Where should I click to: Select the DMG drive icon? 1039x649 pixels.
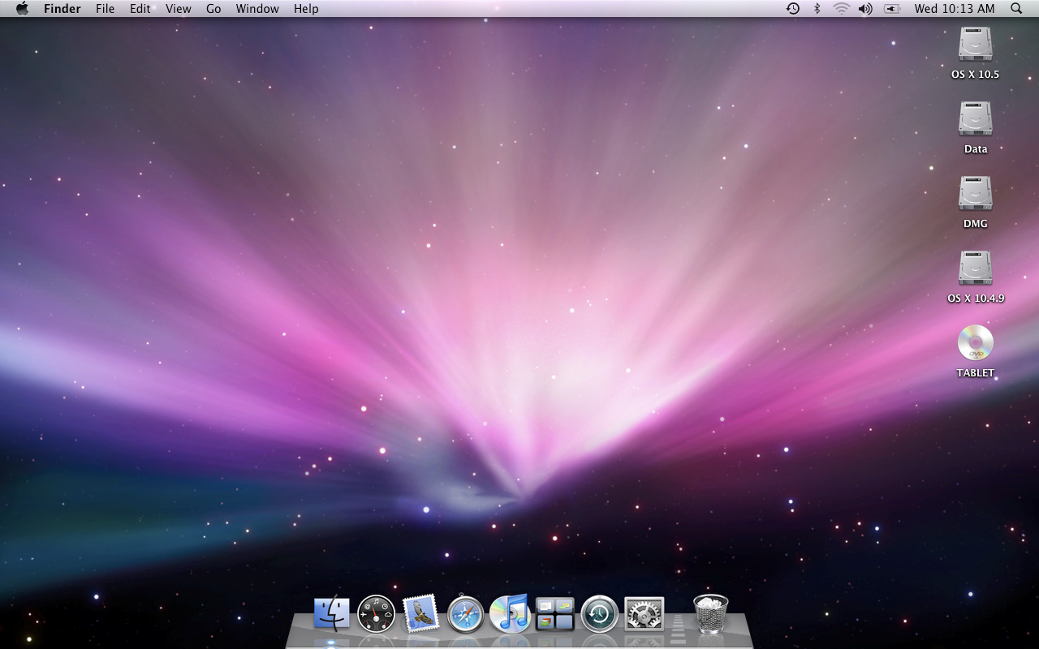(x=975, y=194)
